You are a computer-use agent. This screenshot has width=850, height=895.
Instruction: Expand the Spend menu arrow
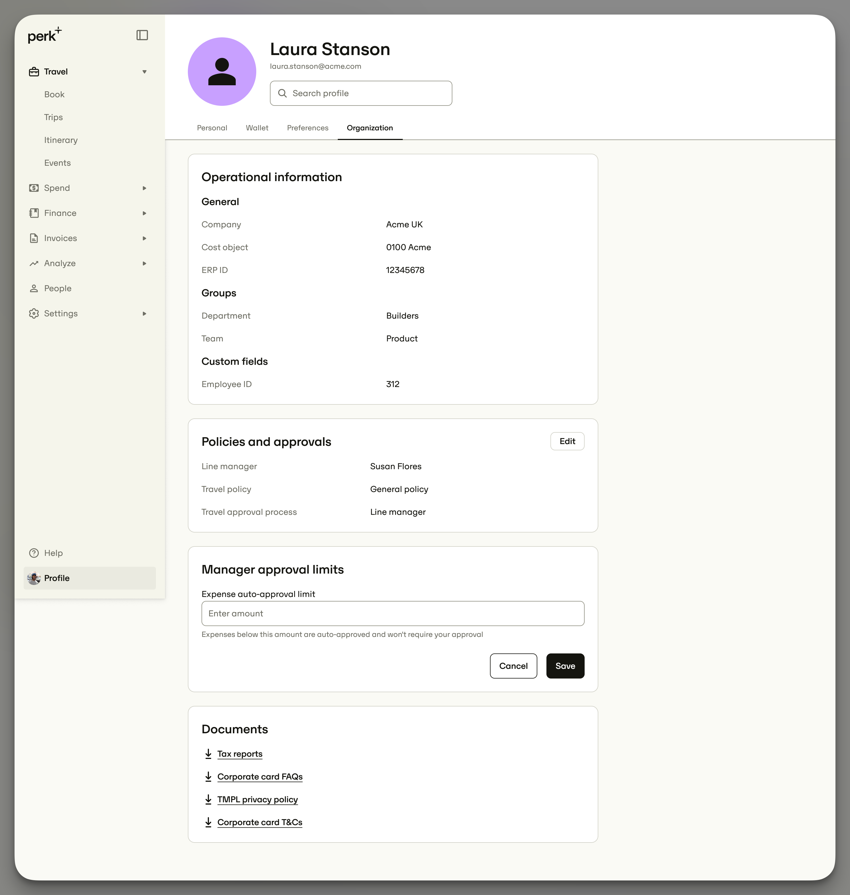click(145, 188)
